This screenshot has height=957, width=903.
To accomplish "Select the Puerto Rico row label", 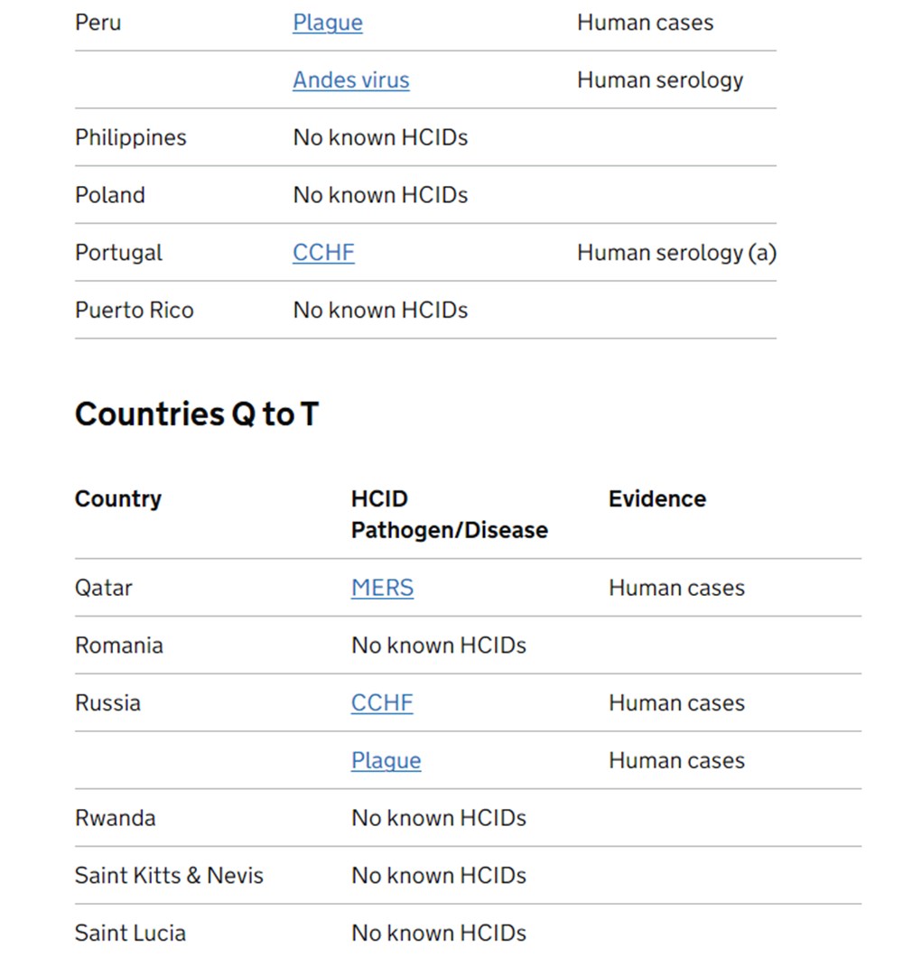I will pyautogui.click(x=134, y=311).
